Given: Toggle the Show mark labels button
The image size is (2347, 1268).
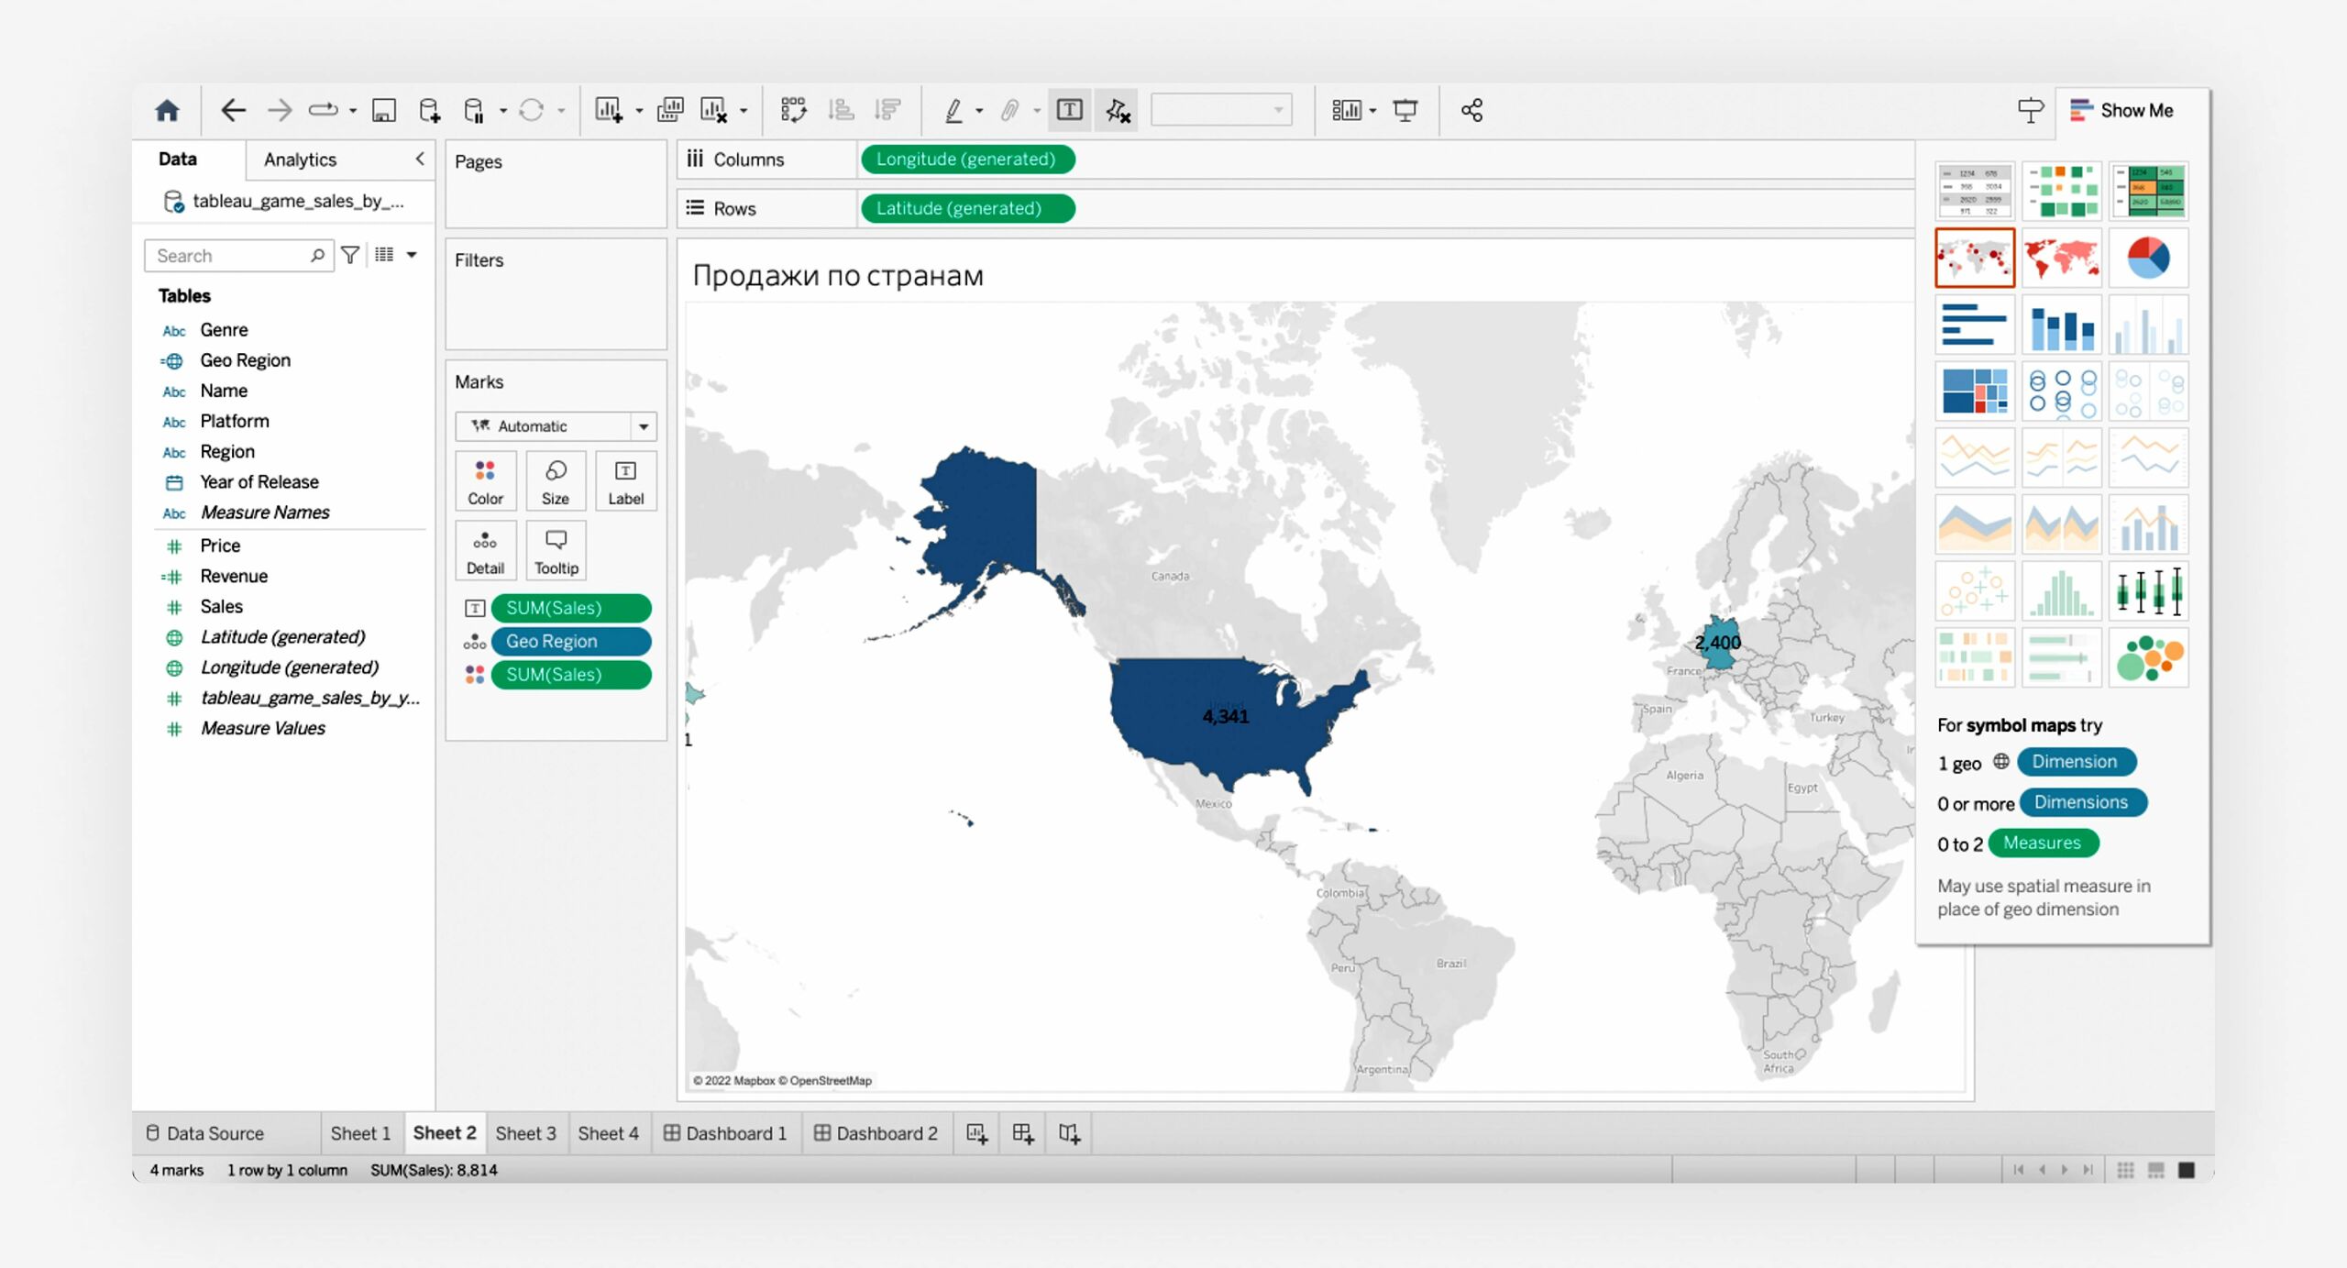Looking at the screenshot, I should point(1069,111).
